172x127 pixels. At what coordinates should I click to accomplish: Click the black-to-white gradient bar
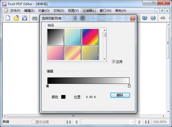pyautogui.click(x=88, y=81)
